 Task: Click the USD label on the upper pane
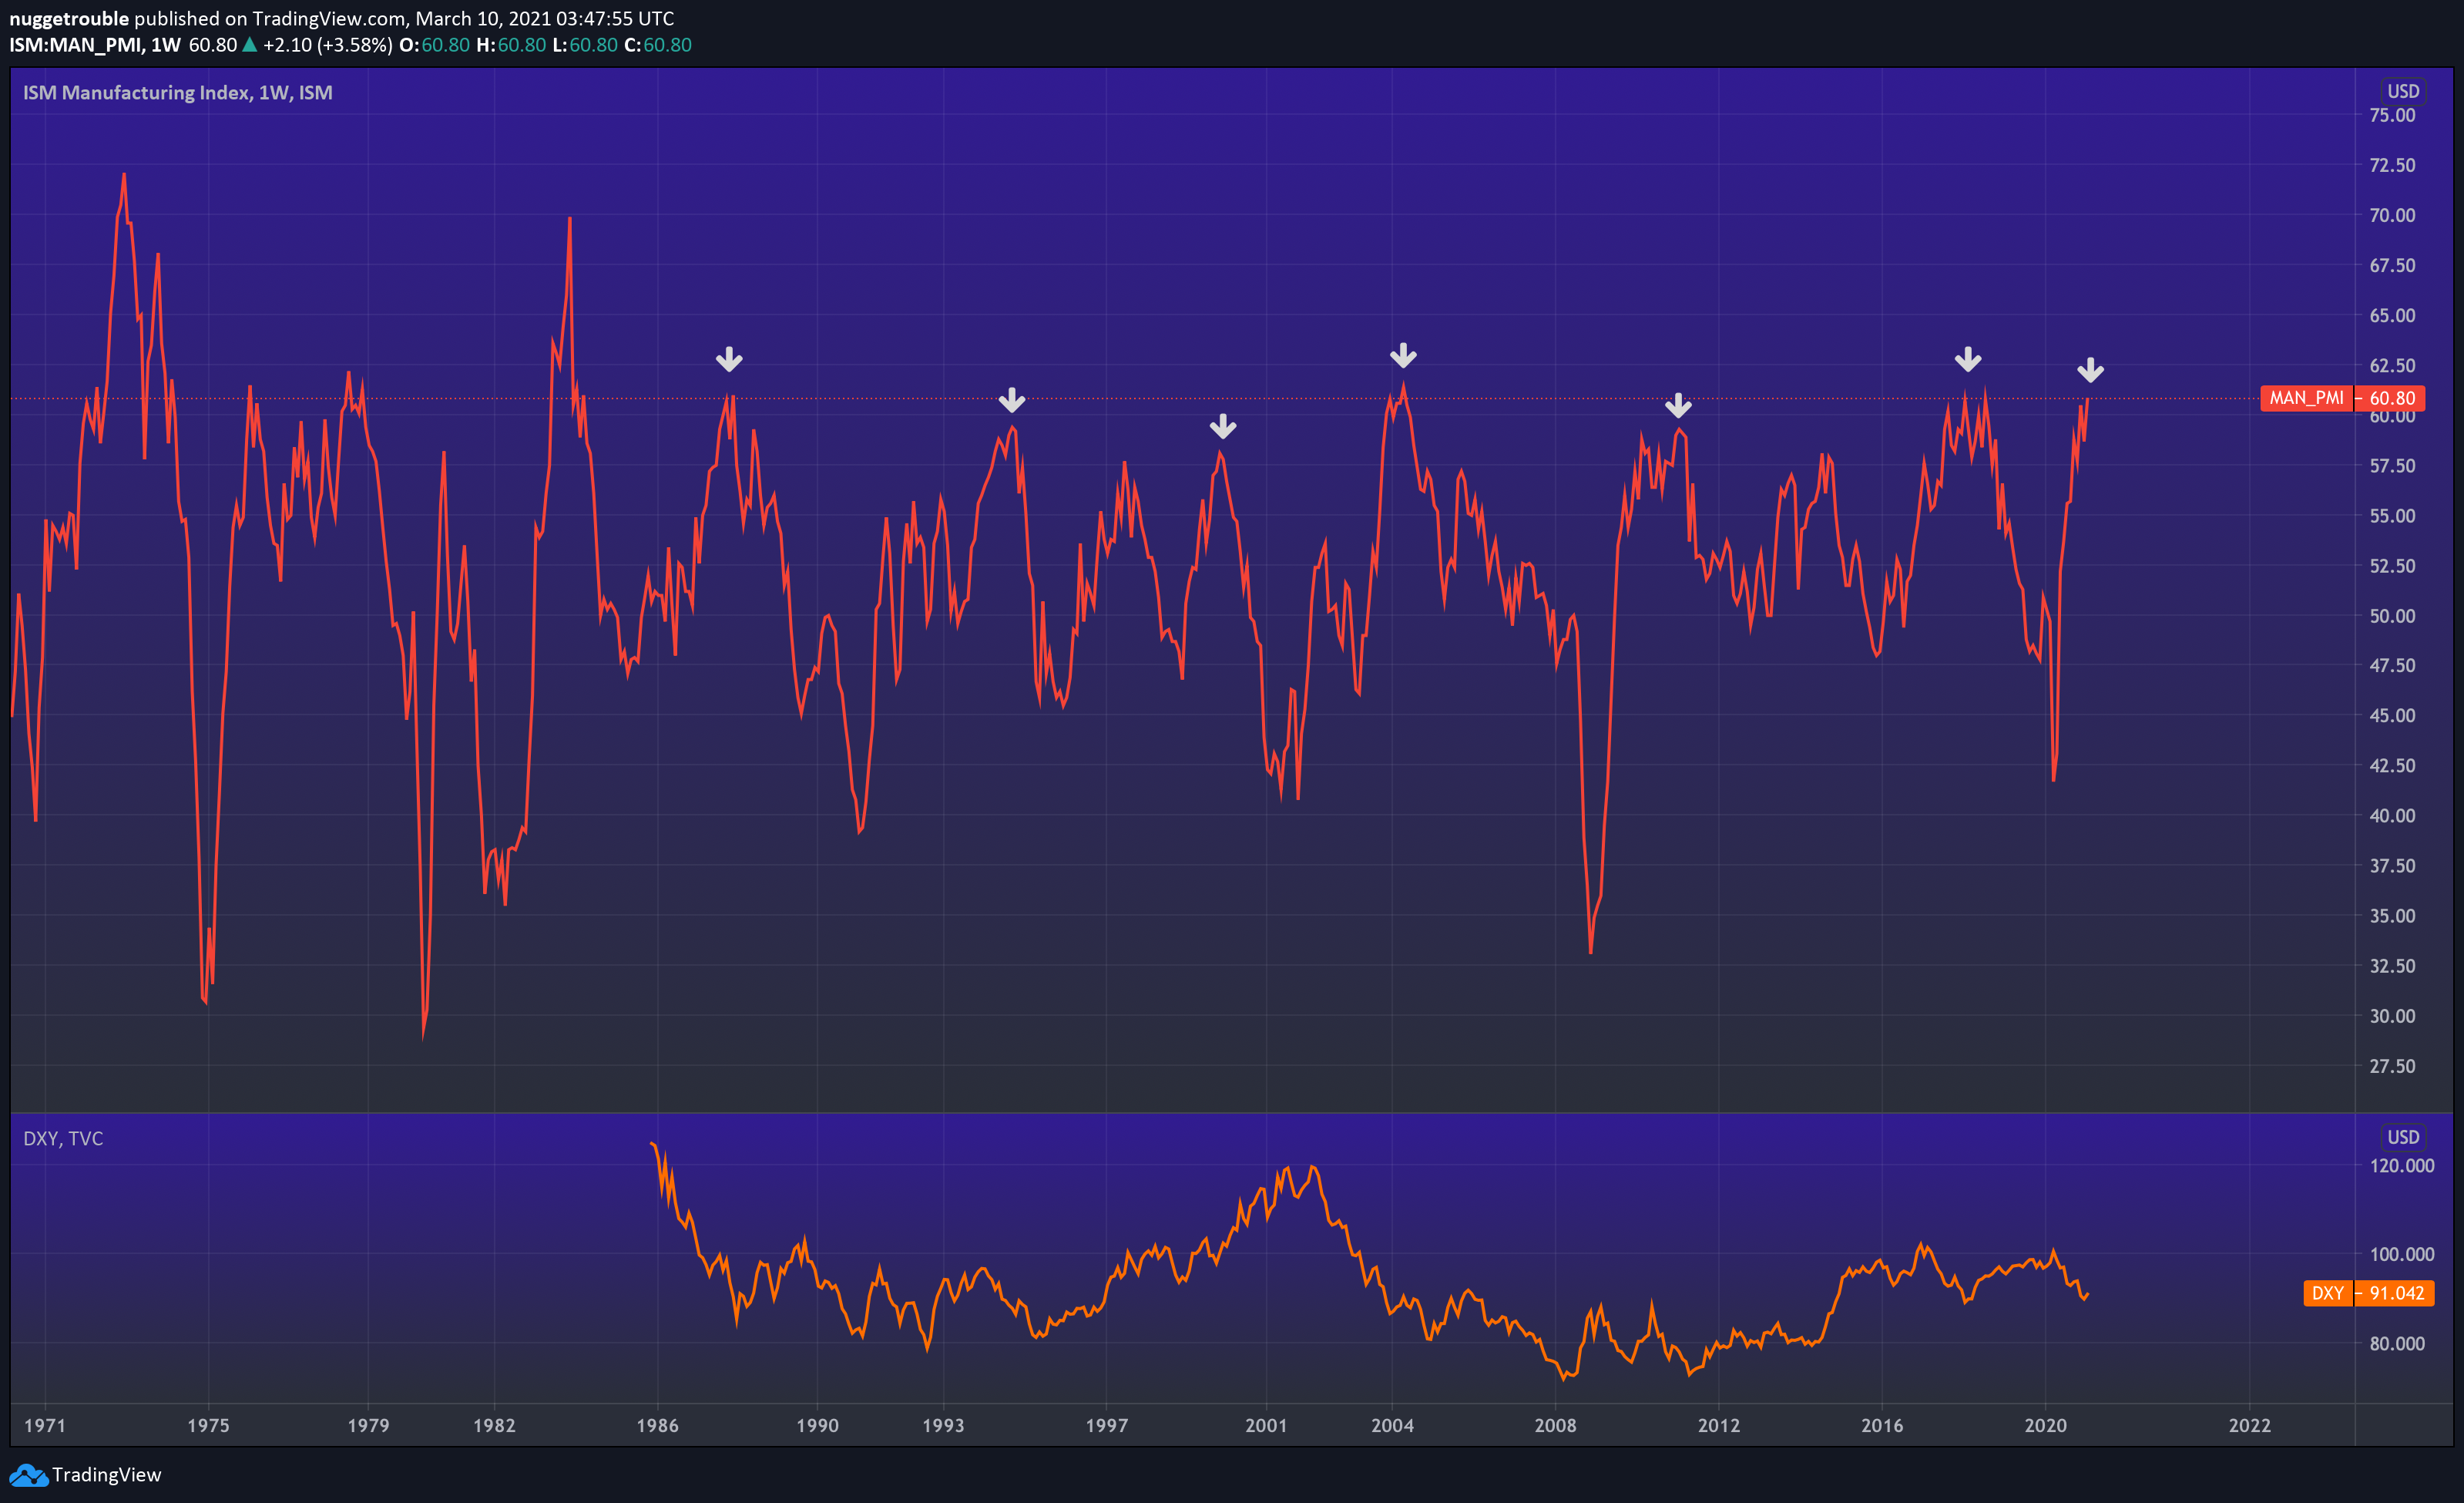(2403, 91)
